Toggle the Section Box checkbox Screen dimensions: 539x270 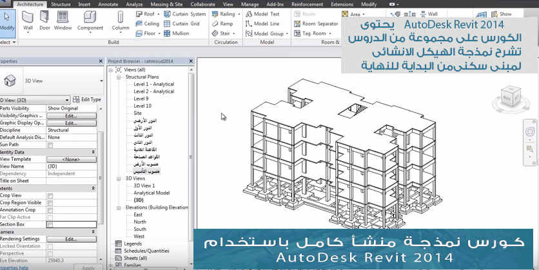pyautogui.click(x=50, y=225)
